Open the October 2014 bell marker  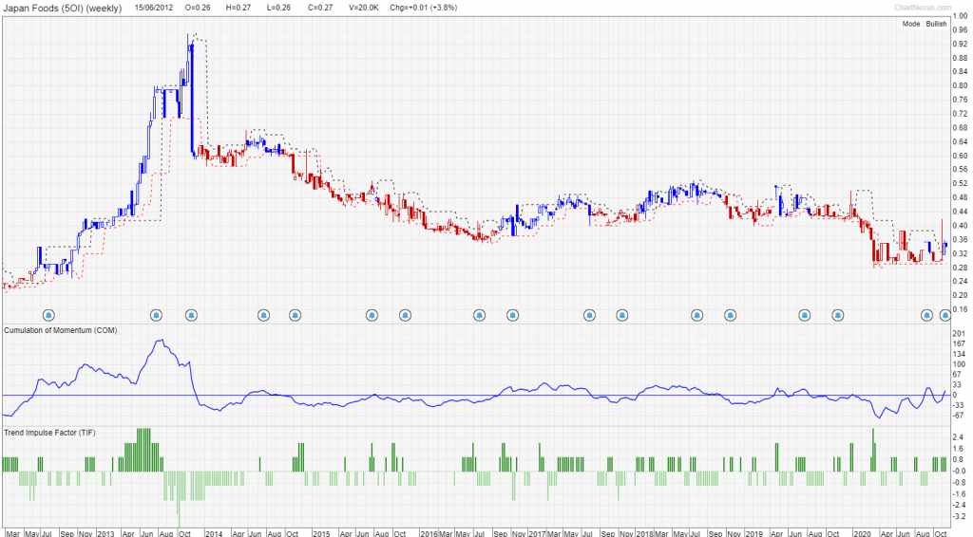point(295,315)
